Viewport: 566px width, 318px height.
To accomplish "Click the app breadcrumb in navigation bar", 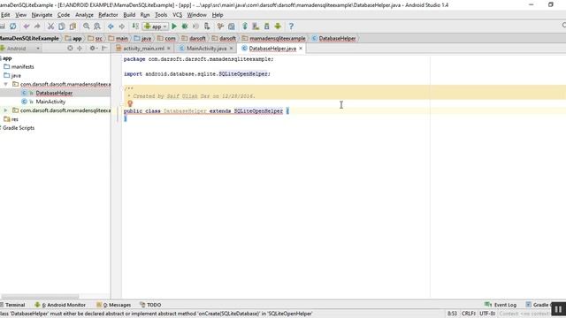I will (x=73, y=38).
